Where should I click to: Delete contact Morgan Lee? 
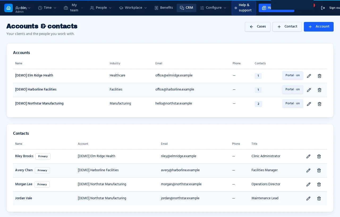pyautogui.click(x=319, y=184)
